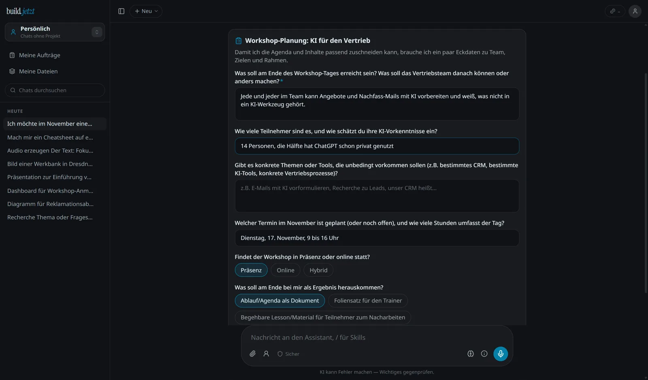This screenshot has height=380, width=648.
Task: Open chat 'Präsentation zur Einführung v...'
Action: pos(55,177)
